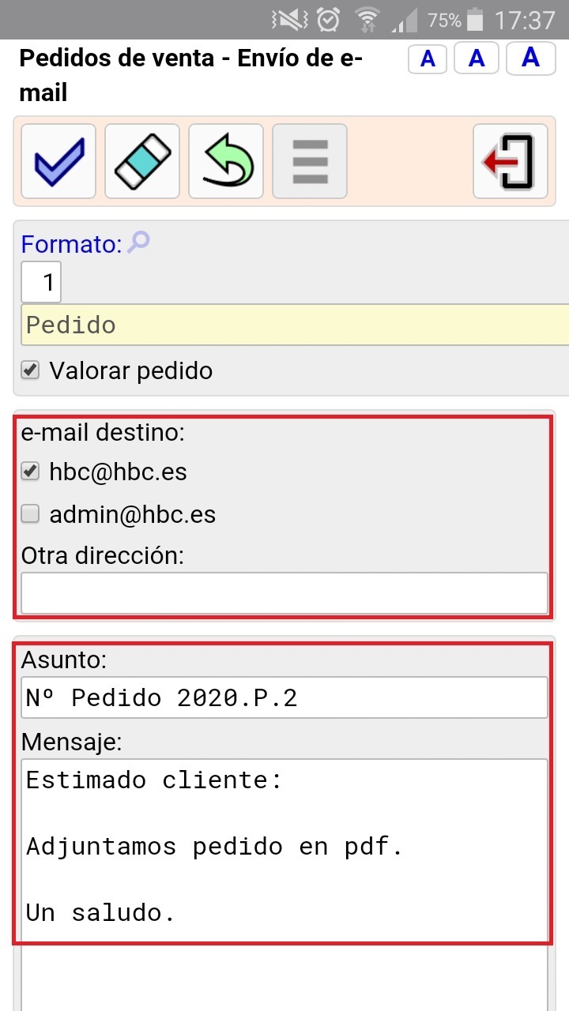Select the medium font size A button
This screenshot has width=569, height=1011.
[477, 59]
